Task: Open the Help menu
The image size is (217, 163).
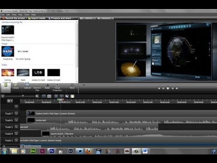Action: pyautogui.click(x=33, y=14)
